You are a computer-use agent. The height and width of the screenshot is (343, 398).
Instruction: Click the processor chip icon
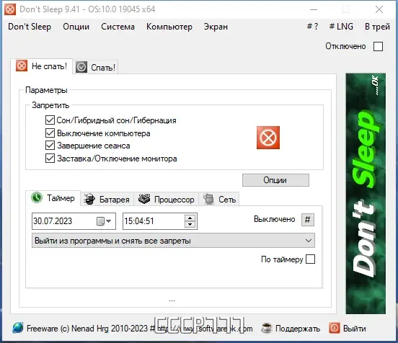(144, 199)
